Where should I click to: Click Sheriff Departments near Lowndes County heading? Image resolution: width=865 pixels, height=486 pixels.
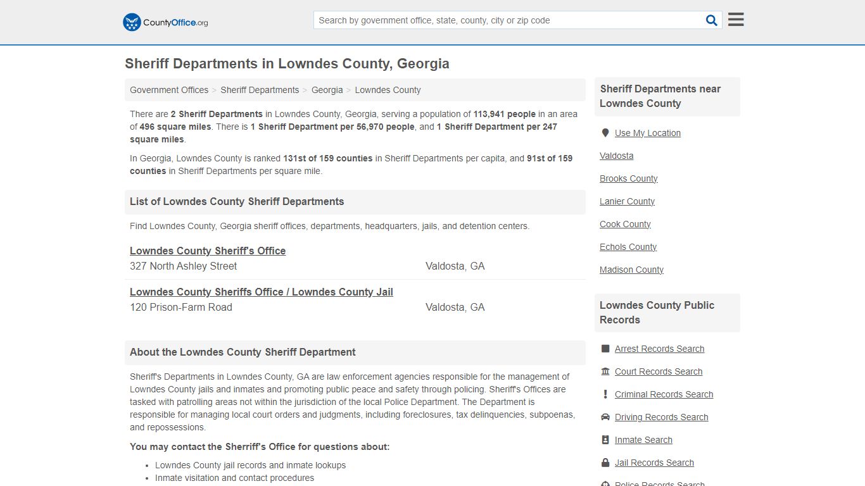pos(660,96)
